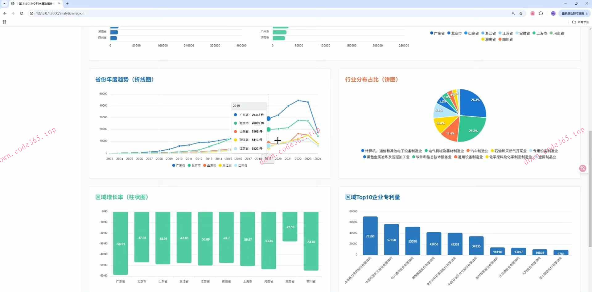The height and width of the screenshot is (292, 592).
Task: Open the Chrome three-dot menu
Action: coord(587,13)
